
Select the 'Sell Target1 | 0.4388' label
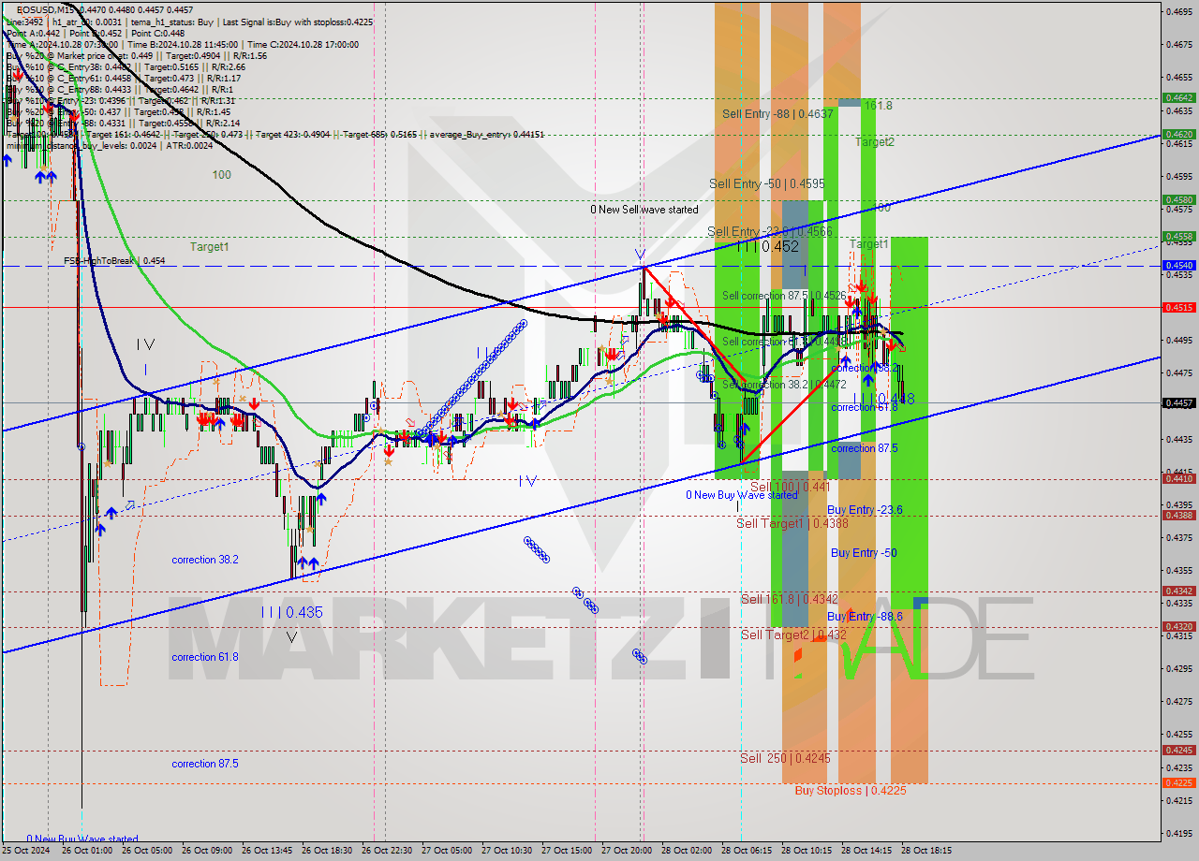click(792, 523)
